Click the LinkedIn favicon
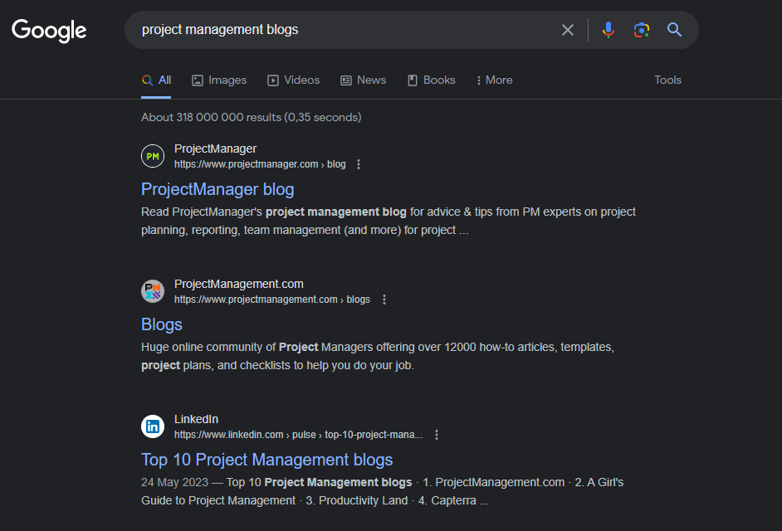The width and height of the screenshot is (782, 531). point(153,426)
